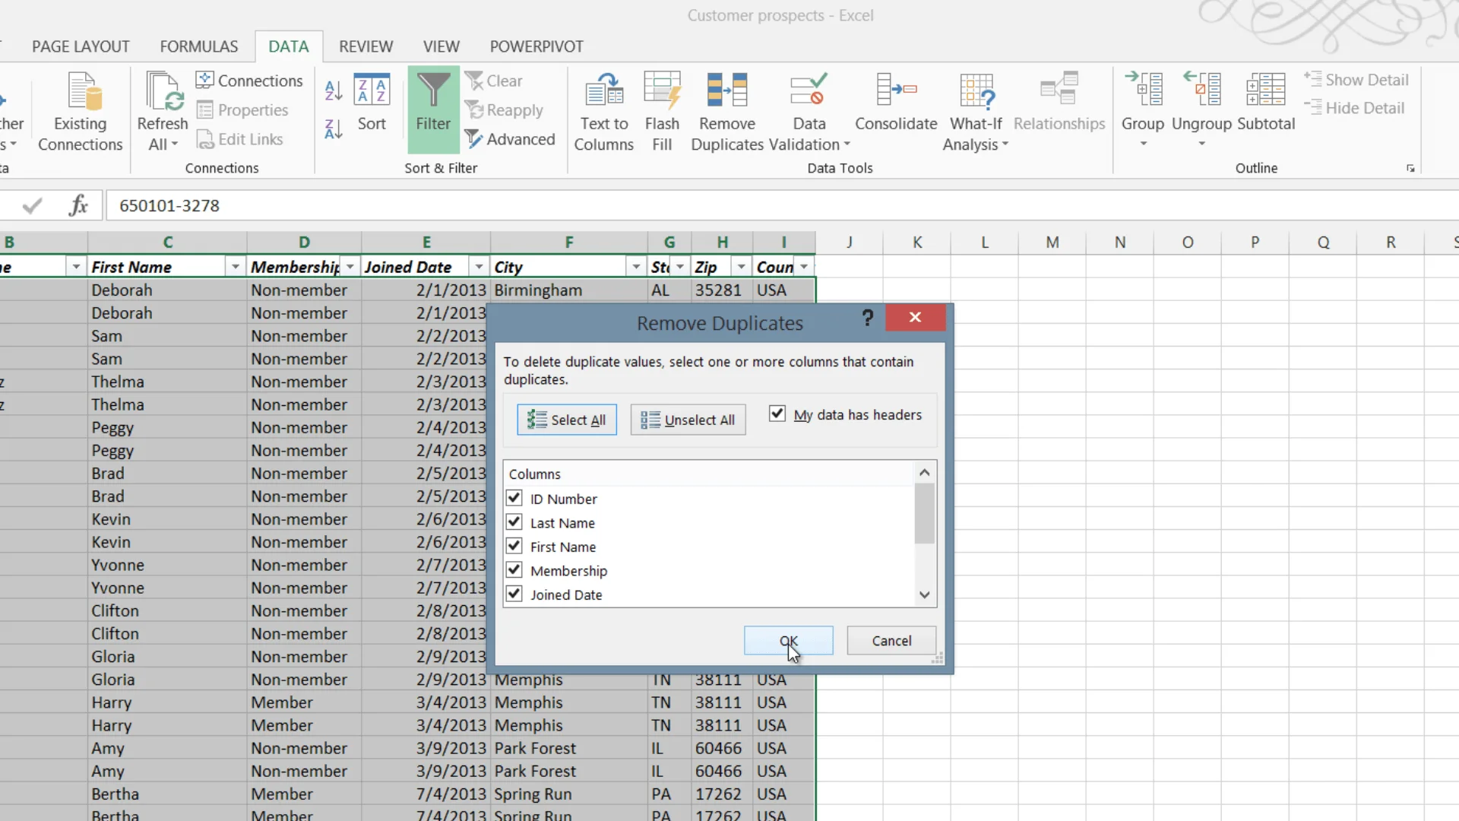Toggle My data has headers checkbox
Image resolution: width=1459 pixels, height=821 pixels.
(777, 414)
